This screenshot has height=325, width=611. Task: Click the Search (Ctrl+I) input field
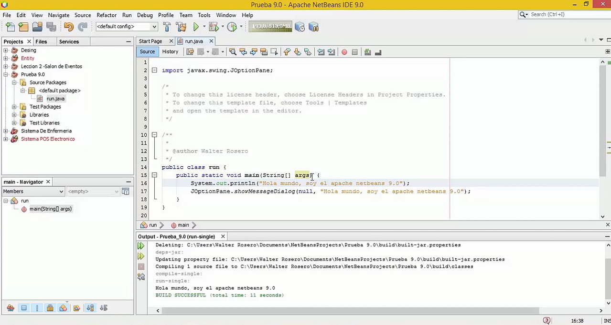(564, 14)
